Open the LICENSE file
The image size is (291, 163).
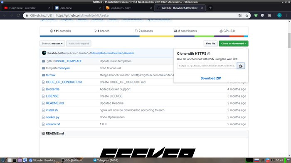pyautogui.click(x=52, y=96)
